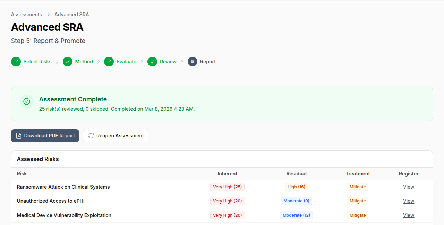Image resolution: width=444 pixels, height=225 pixels.
Task: Click the Advanced SRA breadcrumb item
Action: [x=71, y=15]
